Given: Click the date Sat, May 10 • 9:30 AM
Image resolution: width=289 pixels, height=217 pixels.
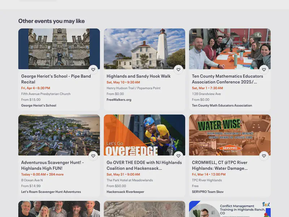Looking at the screenshot, I should tap(123, 82).
